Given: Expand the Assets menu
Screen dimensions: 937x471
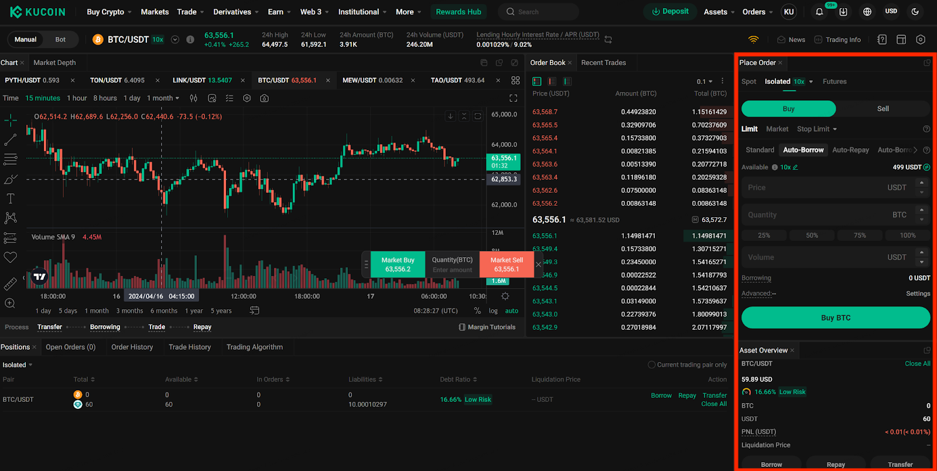Looking at the screenshot, I should point(719,12).
